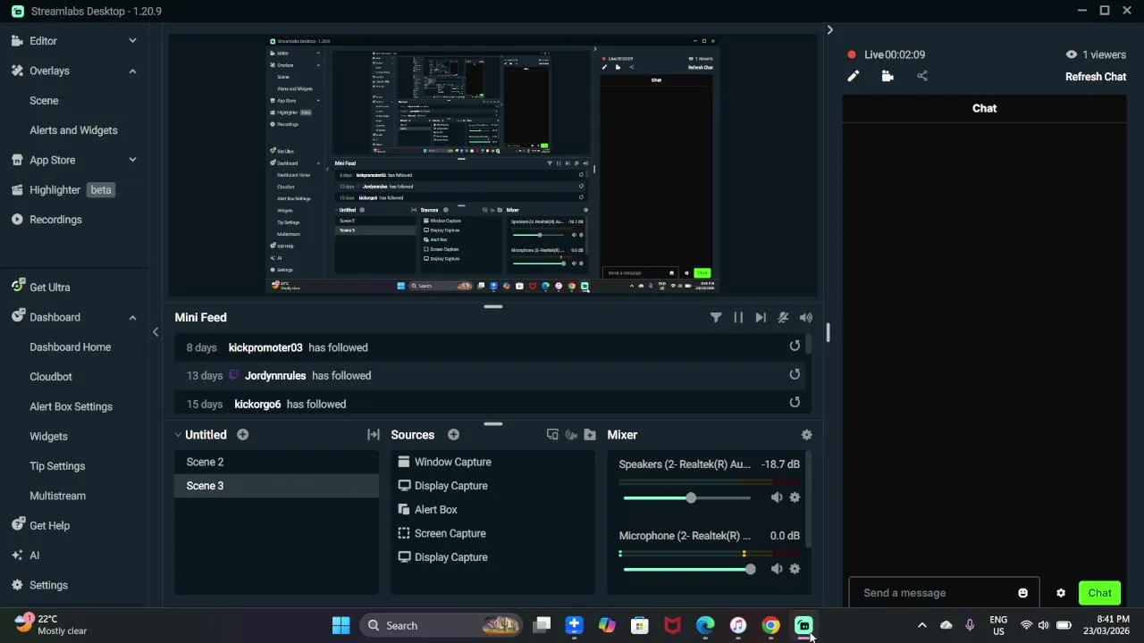Open Tip Settings
Image resolution: width=1144 pixels, height=643 pixels.
pos(57,466)
